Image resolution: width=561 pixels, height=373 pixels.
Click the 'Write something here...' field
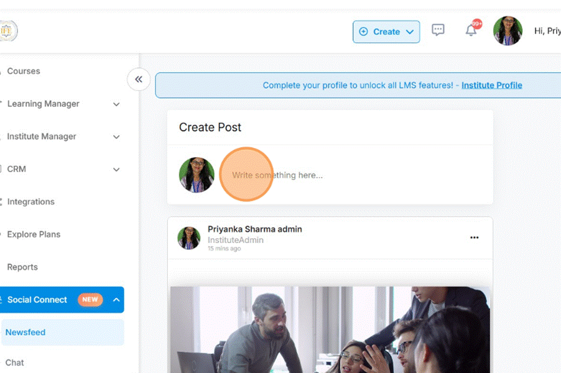pos(311,175)
